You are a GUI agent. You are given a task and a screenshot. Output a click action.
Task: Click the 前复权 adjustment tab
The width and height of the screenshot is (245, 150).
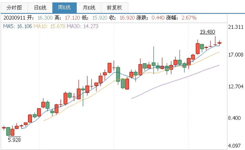click(x=114, y=7)
